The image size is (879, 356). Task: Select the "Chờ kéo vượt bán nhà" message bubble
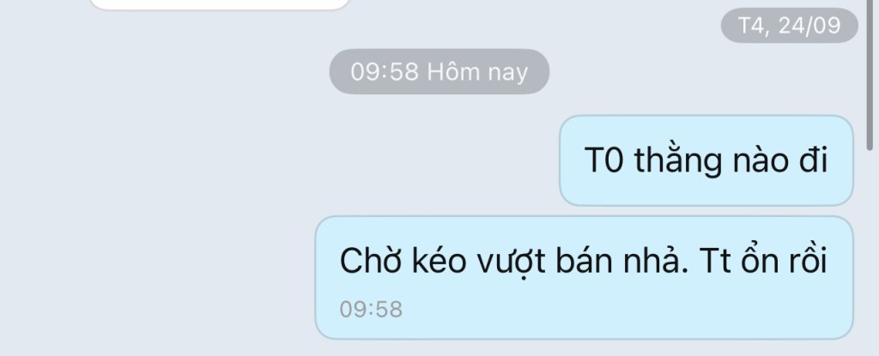[x=584, y=278]
